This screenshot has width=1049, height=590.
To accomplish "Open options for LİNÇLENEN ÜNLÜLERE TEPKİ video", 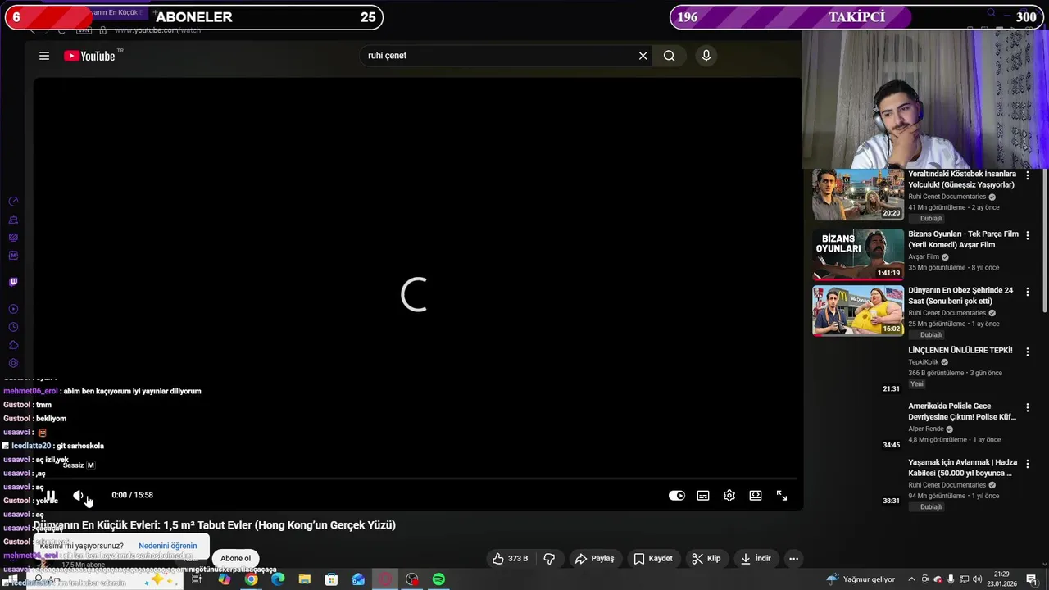I will 1028,352.
